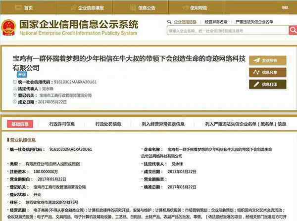Click the person icon beside 法定代表人

[14, 88]
